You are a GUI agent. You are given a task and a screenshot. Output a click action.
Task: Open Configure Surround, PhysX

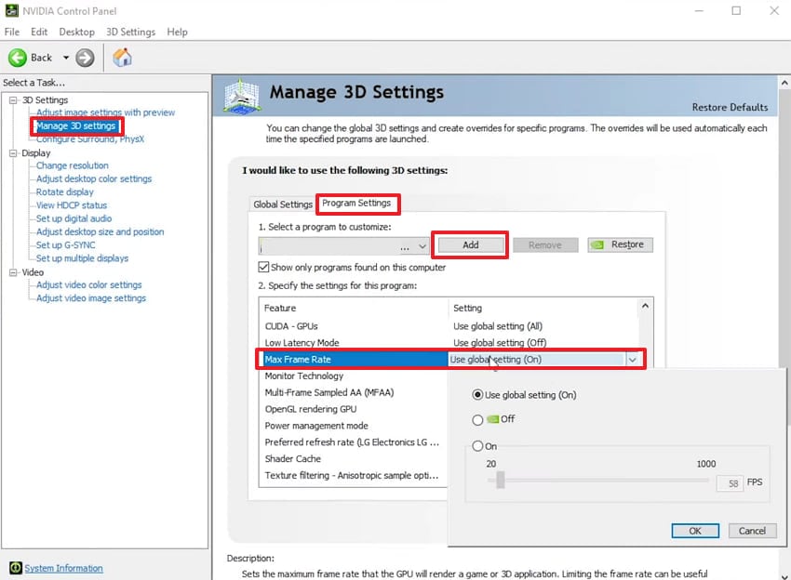[89, 139]
